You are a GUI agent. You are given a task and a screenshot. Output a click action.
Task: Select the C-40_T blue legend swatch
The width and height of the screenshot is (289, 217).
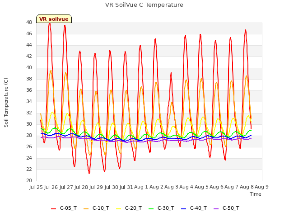coord(184,209)
